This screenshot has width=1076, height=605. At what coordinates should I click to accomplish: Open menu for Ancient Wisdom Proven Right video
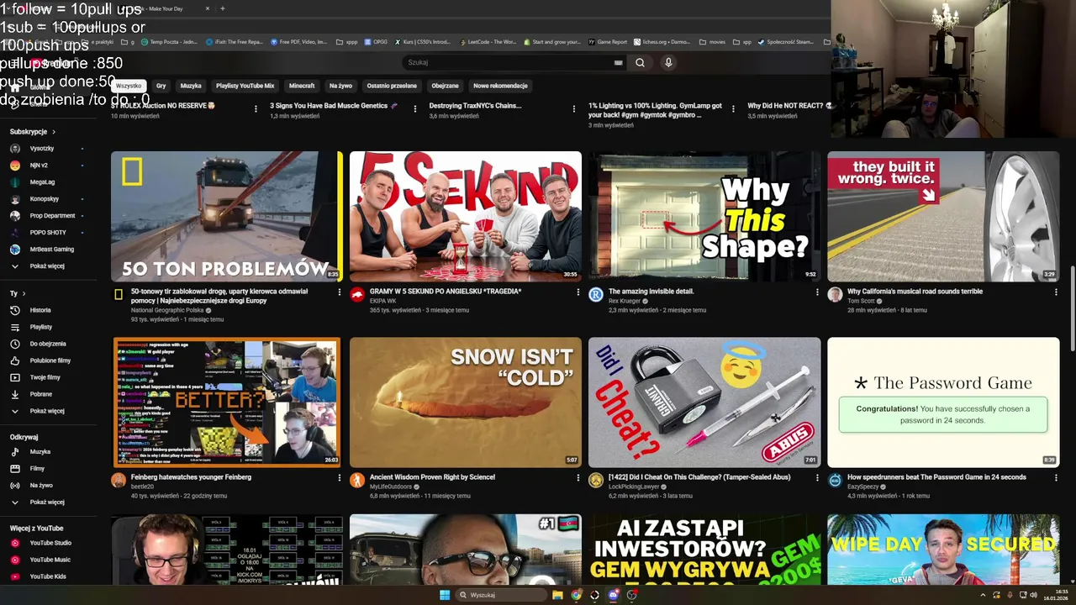[x=578, y=478]
